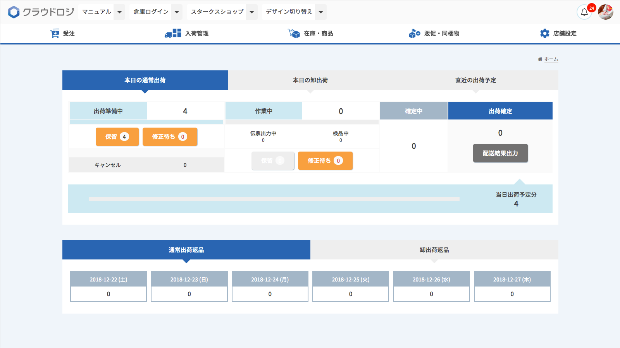The height and width of the screenshot is (348, 620).
Task: Expand the 倉庫ログイン dropdown arrow
Action: click(177, 12)
